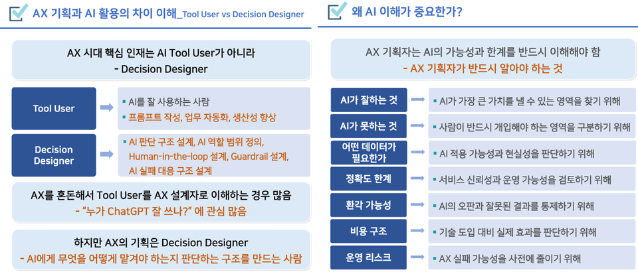Click the arrow beside 환각 가능성
This screenshot has height=278, width=638.
tap(417, 204)
